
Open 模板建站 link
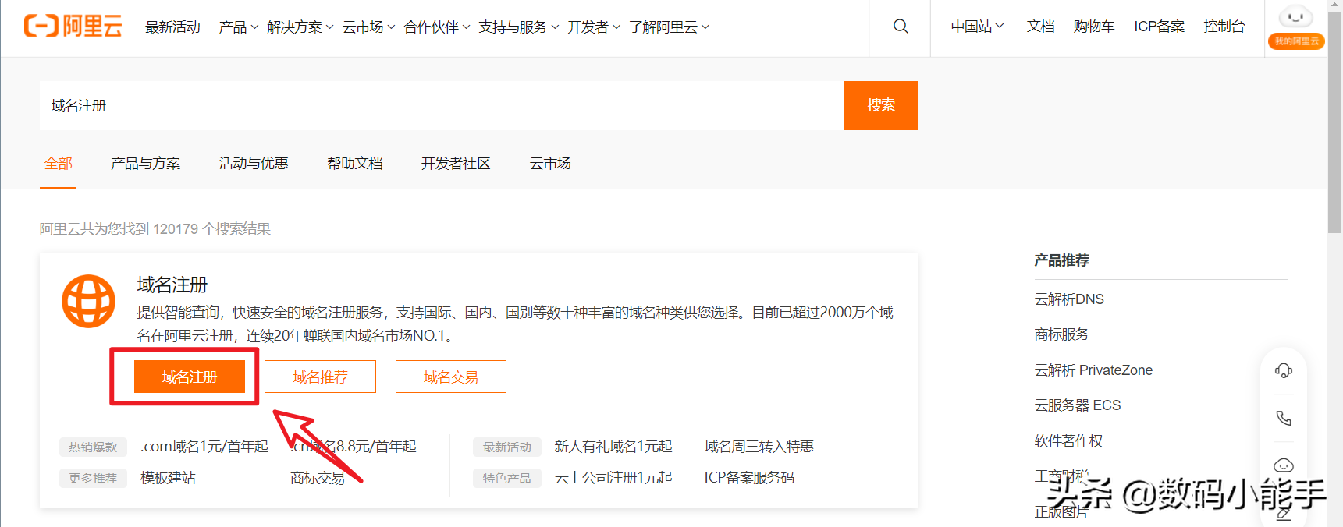[168, 478]
